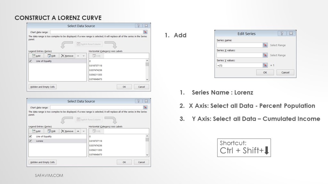Select the Lorenz entry in the series list
This screenshot has width=328, height=184.
(x=40, y=141)
